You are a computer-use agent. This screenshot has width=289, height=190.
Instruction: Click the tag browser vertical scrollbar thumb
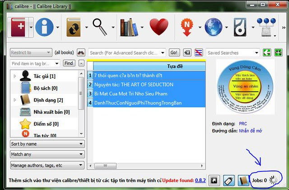click(81, 94)
